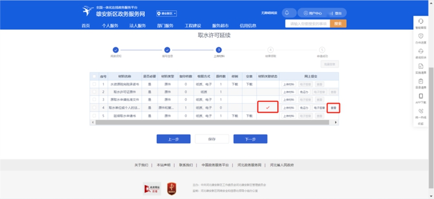Check the checkbox for row 5 延续取水申请书
Viewport: 434px width, 199px height.
coord(94,115)
